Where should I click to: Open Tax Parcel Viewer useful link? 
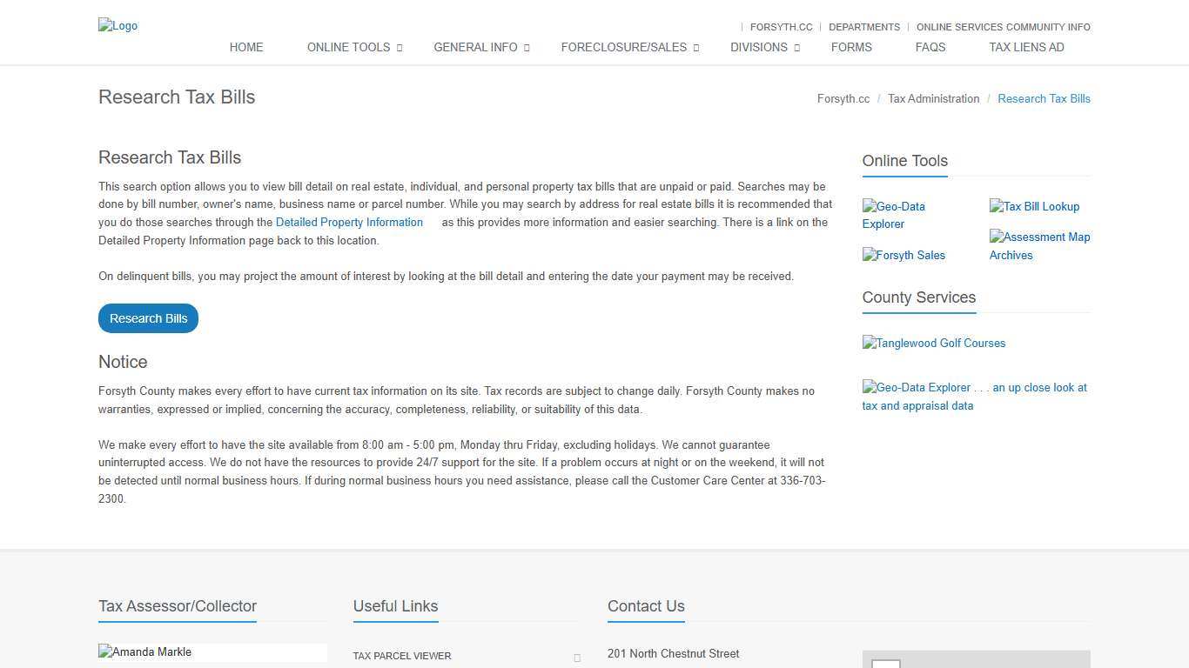402,656
